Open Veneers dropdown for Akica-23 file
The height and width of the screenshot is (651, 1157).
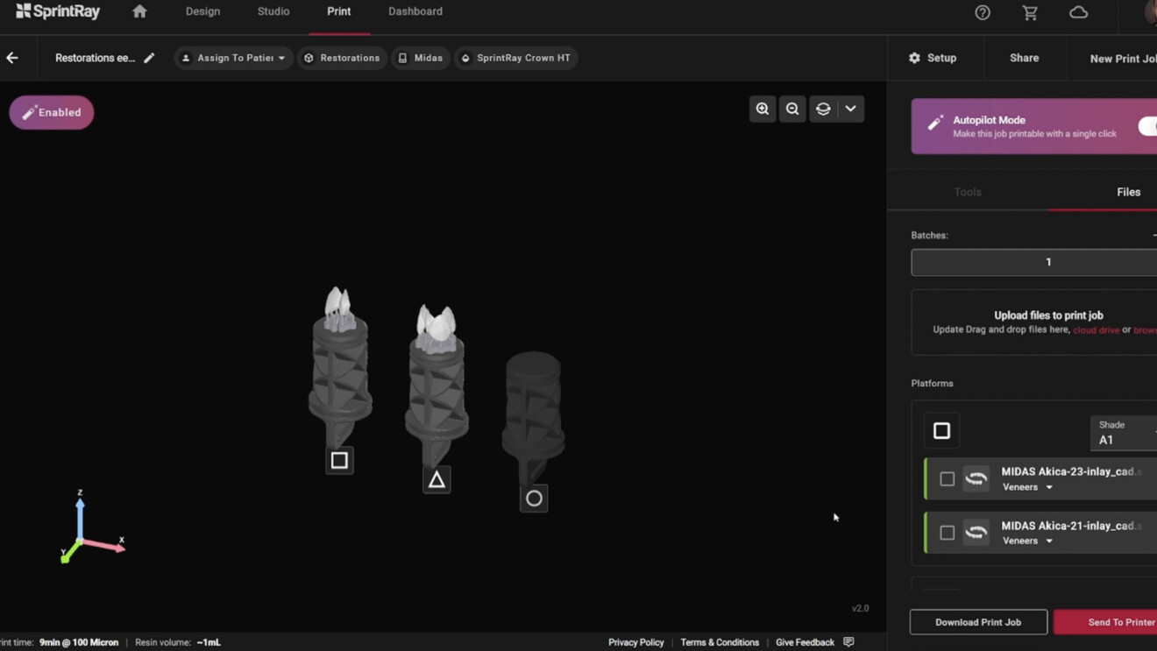(x=1027, y=487)
